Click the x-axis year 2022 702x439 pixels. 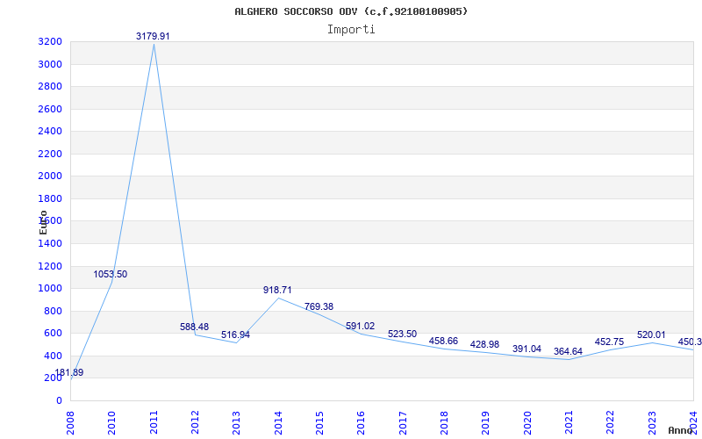(610, 423)
